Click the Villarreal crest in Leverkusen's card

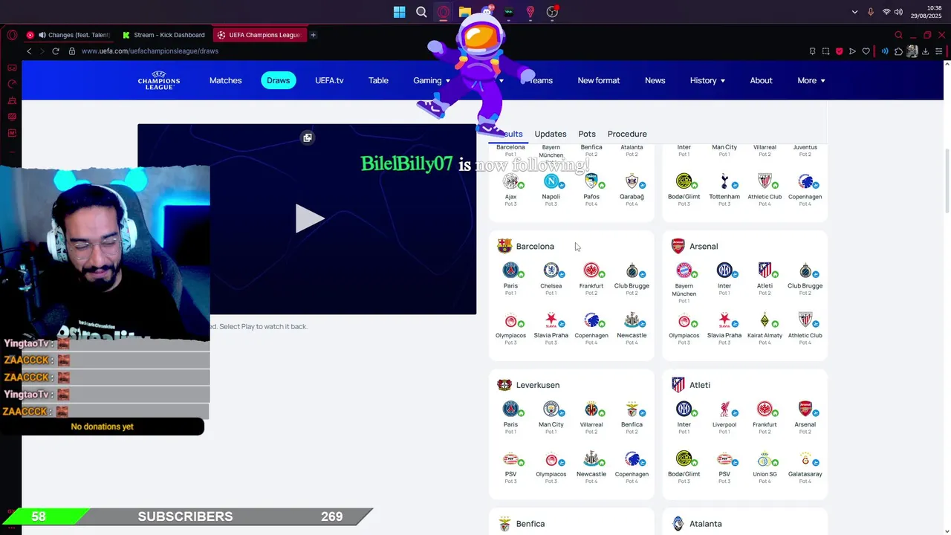pos(591,409)
